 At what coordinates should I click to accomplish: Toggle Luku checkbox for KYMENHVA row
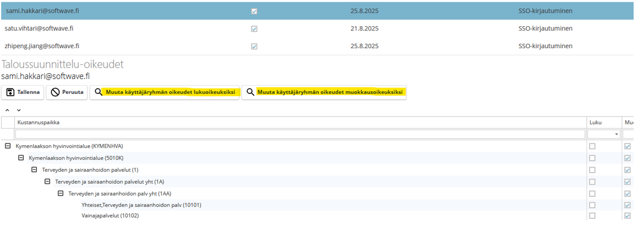tap(592, 146)
